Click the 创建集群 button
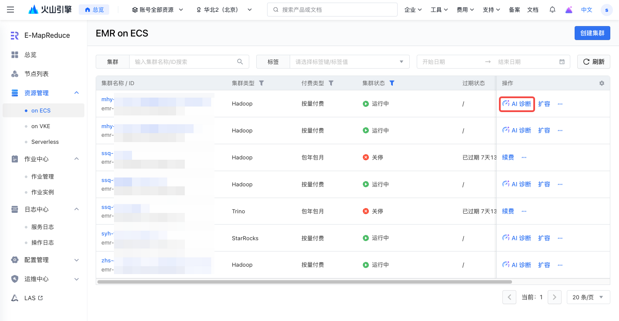 pos(592,33)
